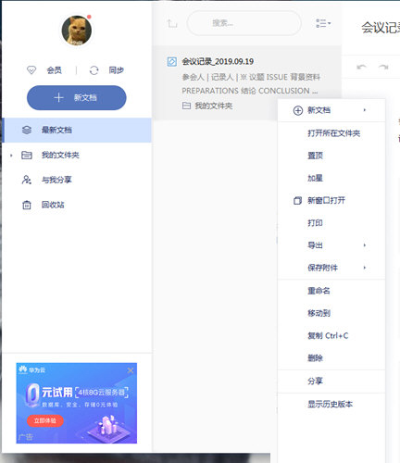Screen dimensions: 400x463
Task: Open 与我分享 shared with me
Action: click(56, 180)
